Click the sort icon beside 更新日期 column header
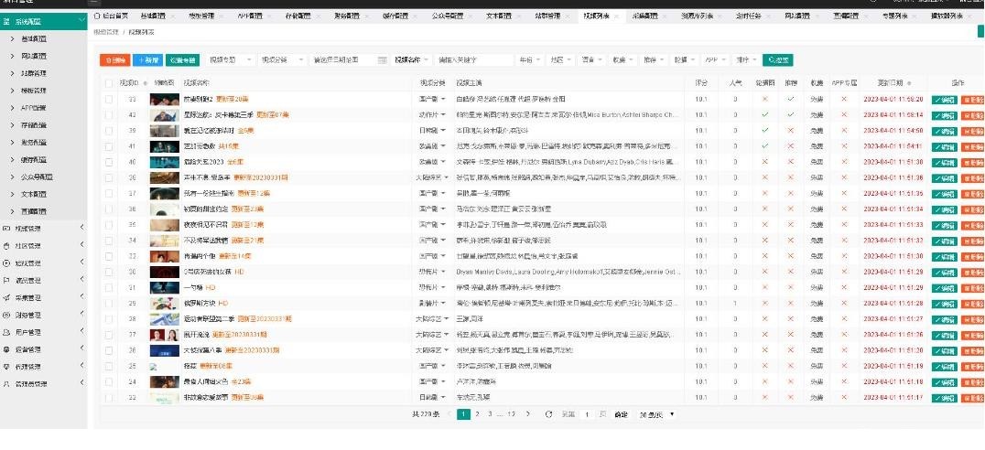Screen dimensions: 985x450 pos(909,83)
